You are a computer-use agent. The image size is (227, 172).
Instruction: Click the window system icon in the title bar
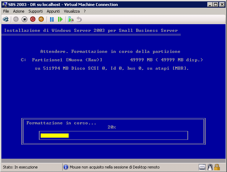5,5
